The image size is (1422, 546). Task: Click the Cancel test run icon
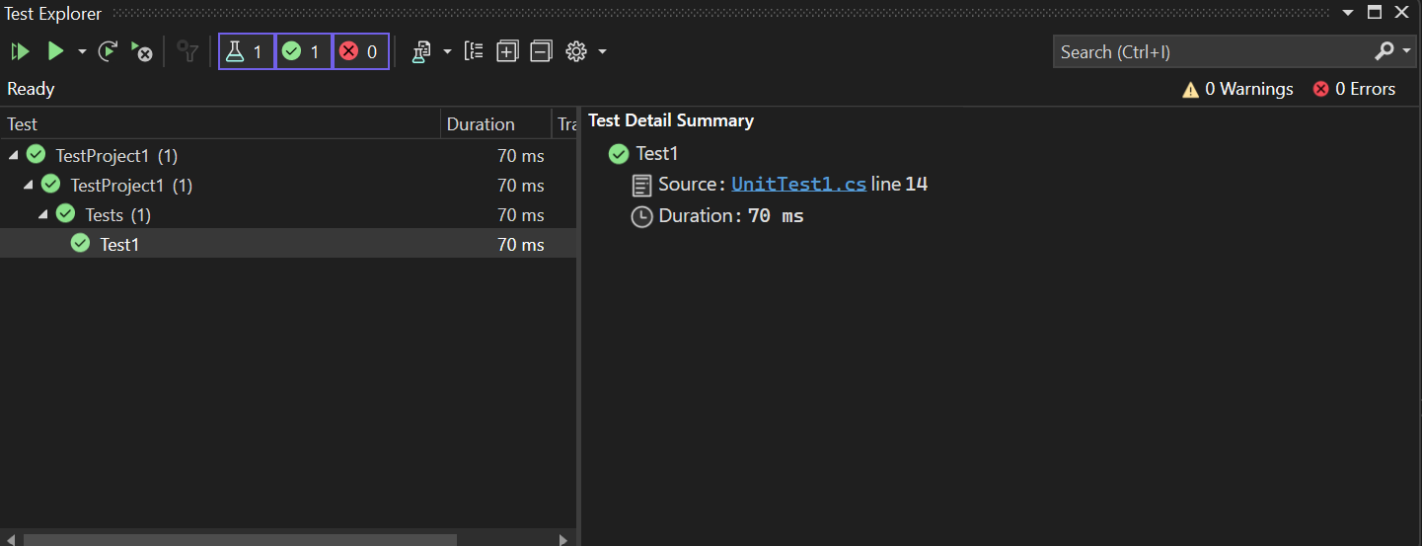tap(142, 51)
